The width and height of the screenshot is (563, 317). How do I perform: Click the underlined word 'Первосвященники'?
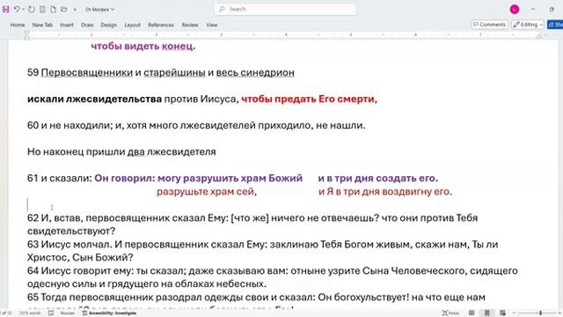coord(87,72)
